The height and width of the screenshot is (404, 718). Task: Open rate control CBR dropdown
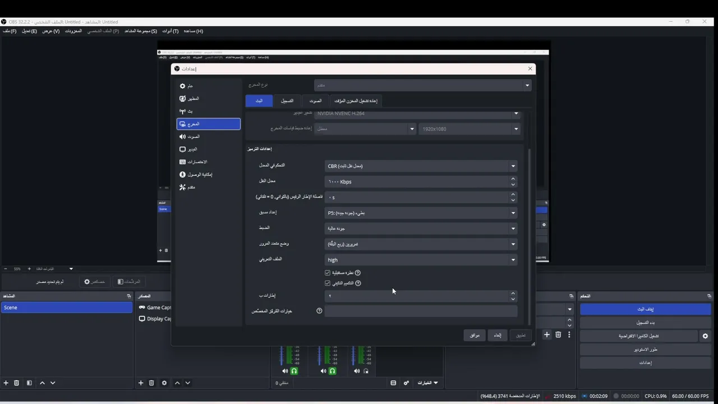coord(421,166)
